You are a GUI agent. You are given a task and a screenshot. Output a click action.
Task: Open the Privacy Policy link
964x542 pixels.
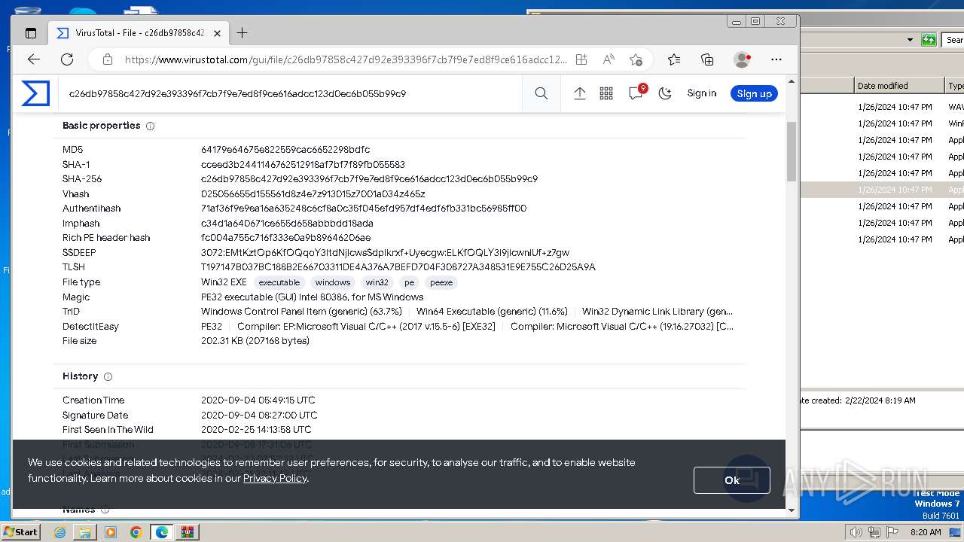pyautogui.click(x=275, y=478)
